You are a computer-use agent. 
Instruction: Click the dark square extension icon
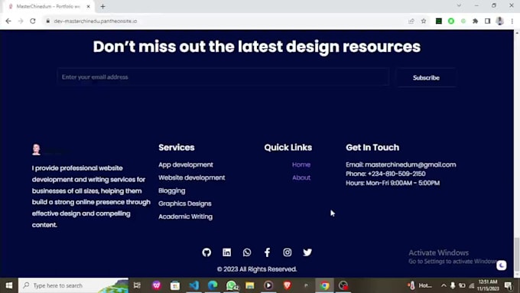(x=439, y=21)
